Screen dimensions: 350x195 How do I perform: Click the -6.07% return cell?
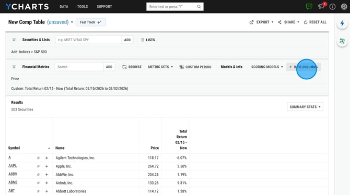[x=181, y=158]
